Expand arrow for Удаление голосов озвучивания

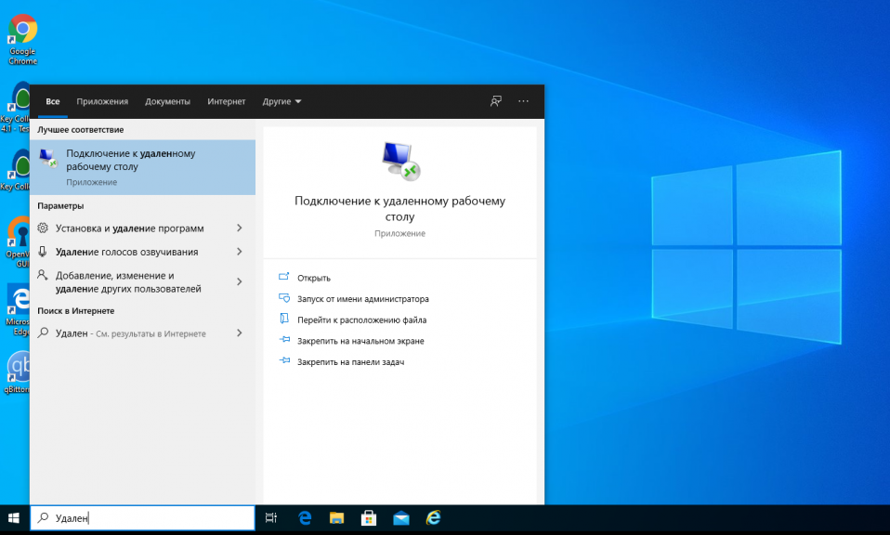(240, 252)
